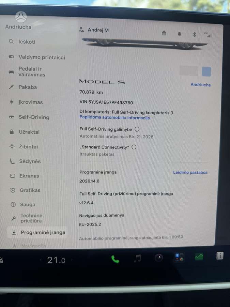Click the software version 2026.14.6

tap(89, 181)
